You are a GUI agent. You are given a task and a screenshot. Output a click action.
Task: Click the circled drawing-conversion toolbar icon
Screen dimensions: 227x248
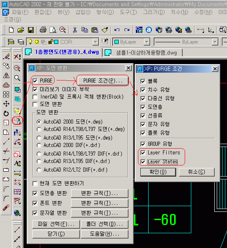[x=17, y=121]
